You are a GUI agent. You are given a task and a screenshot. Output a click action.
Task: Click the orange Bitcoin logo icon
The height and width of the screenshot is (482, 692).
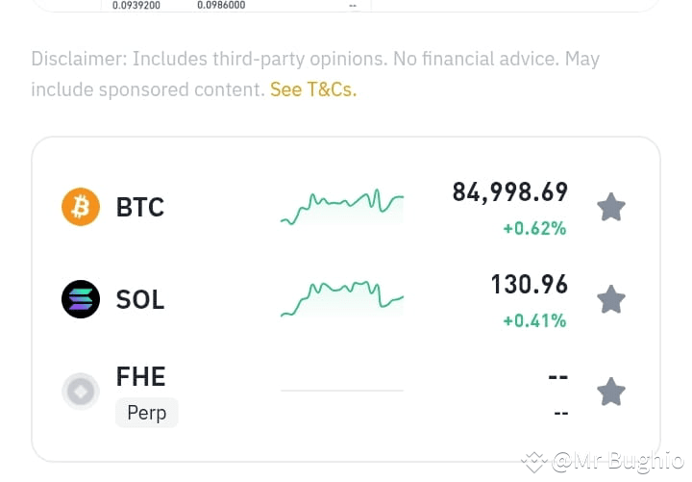coord(81,207)
